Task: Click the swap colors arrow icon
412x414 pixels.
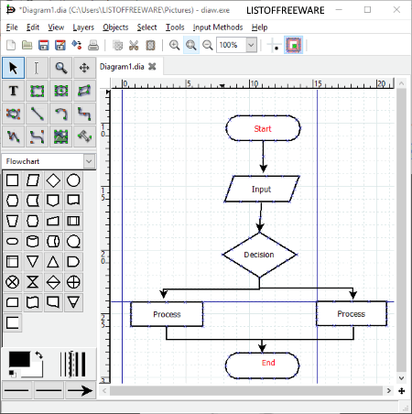Action: [38, 355]
